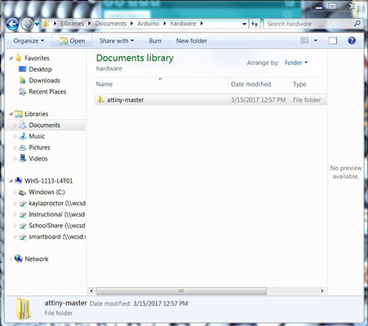This screenshot has height=326, width=368.
Task: Click the scrollbar right arrow
Action: (x=322, y=291)
